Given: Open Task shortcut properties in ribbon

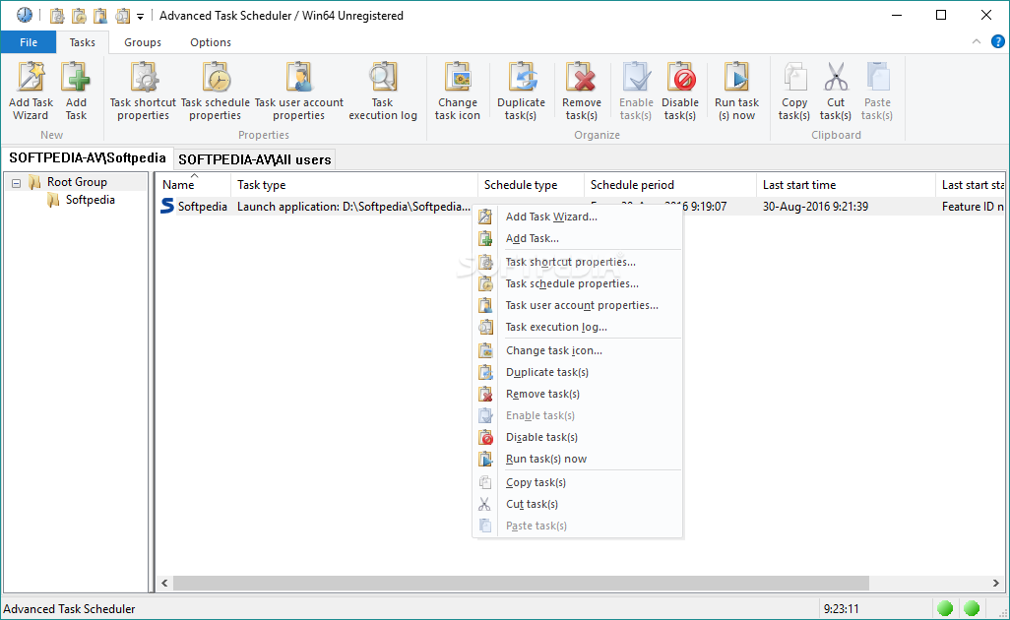Looking at the screenshot, I should click(143, 92).
